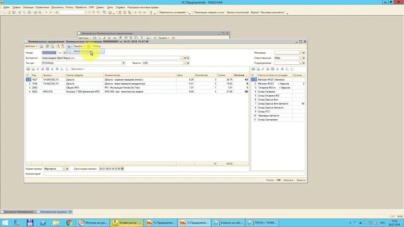The height and width of the screenshot is (227, 404).
Task: Click the cut scissors icon in main toolbar
Action: click(20, 13)
